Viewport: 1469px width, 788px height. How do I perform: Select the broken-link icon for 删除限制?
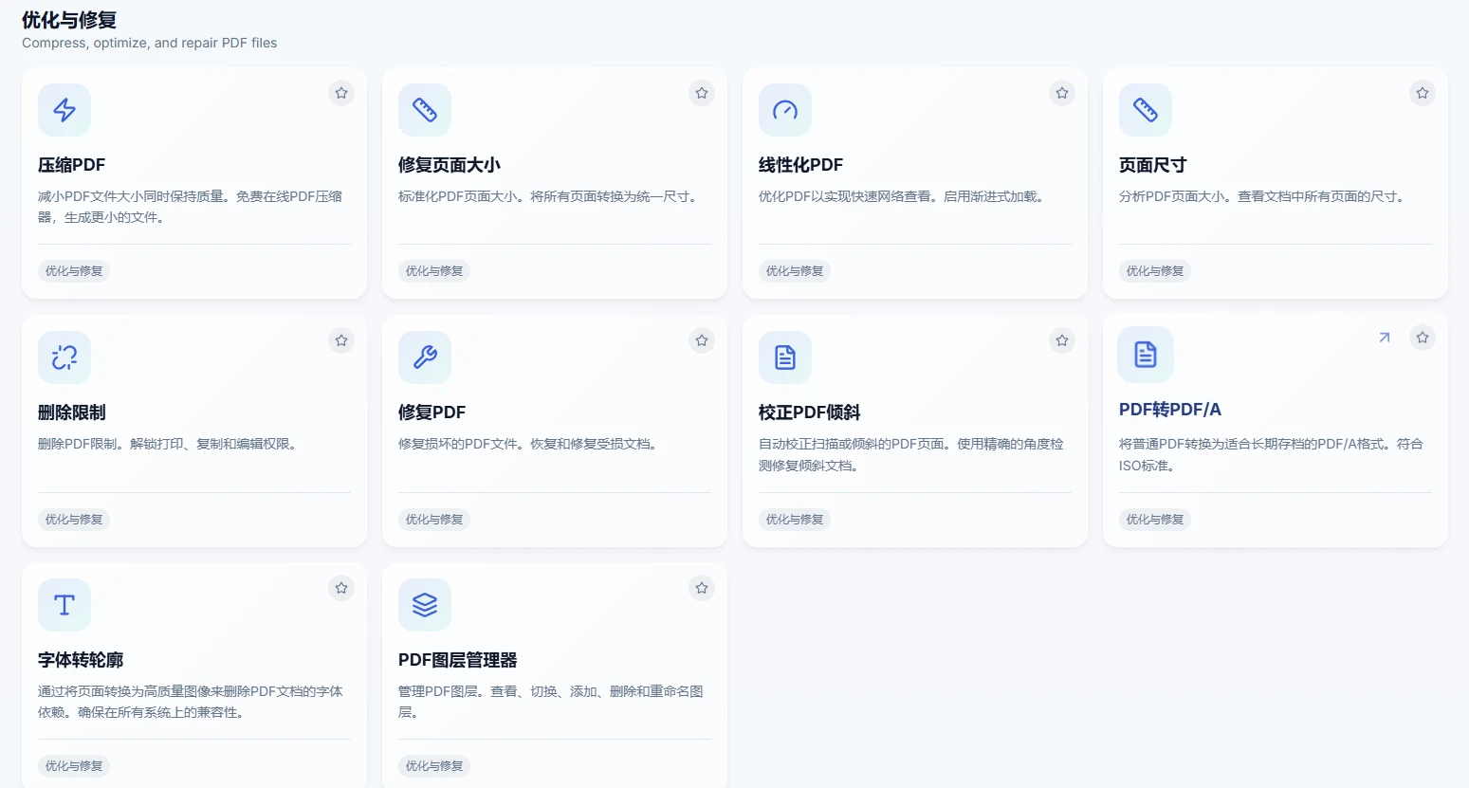(x=64, y=357)
